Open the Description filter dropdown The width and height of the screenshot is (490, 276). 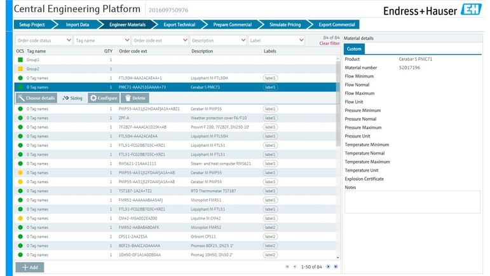[218, 40]
